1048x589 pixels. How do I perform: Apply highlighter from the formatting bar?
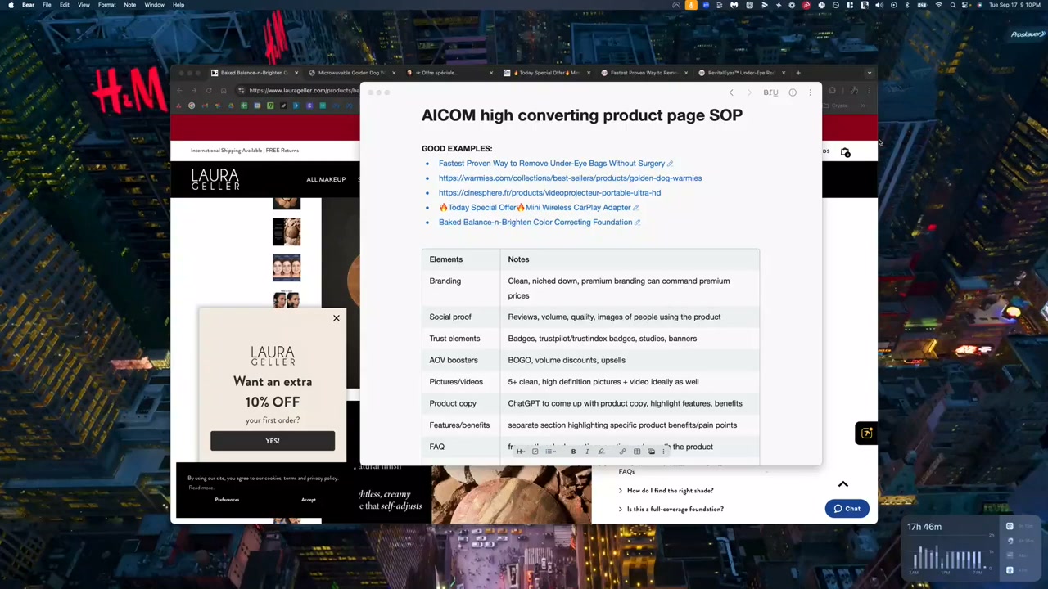tap(601, 452)
